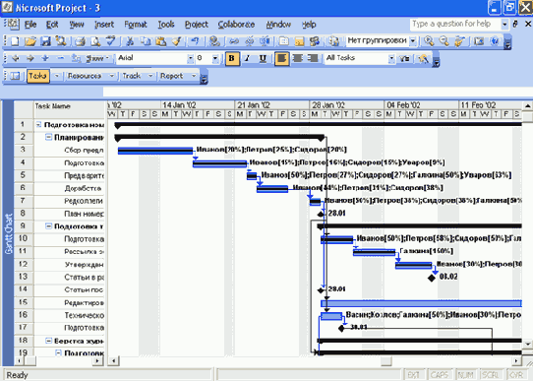The width and height of the screenshot is (533, 381).
Task: Collapse the Верстка summary task in row 18
Action: click(x=49, y=341)
